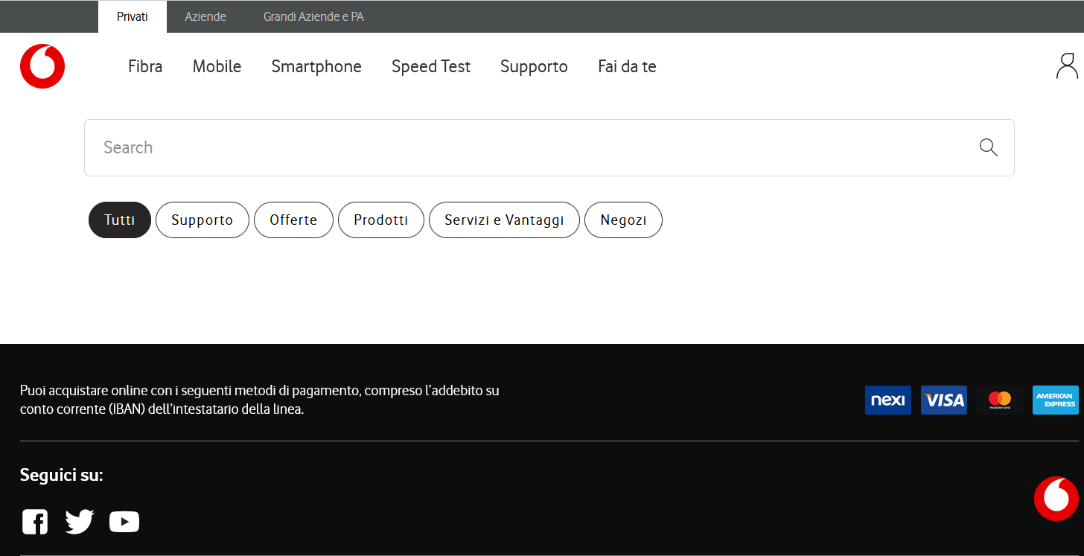
Task: Filter results by Supporto pill
Action: (202, 220)
